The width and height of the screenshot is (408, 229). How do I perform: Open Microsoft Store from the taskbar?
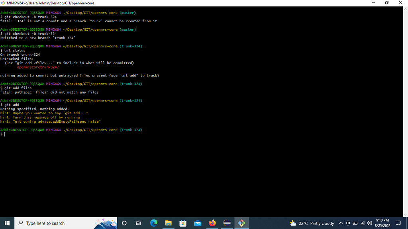[x=183, y=223]
